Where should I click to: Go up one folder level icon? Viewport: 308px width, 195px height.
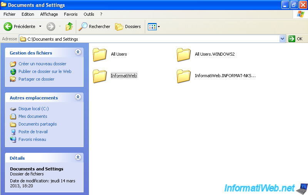tap(69, 26)
